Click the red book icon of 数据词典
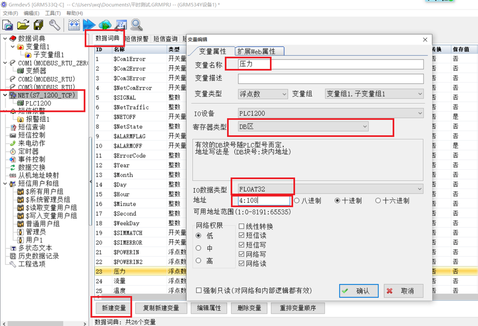This screenshot has width=478, height=326. 13,38
